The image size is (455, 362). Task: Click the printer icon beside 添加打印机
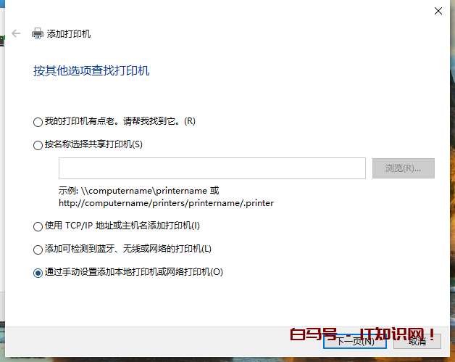click(x=37, y=33)
